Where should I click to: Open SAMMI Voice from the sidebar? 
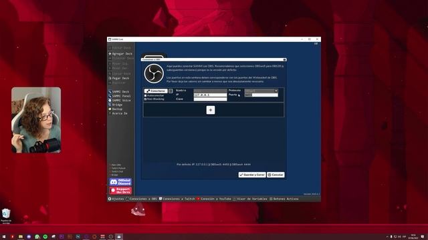click(120, 101)
